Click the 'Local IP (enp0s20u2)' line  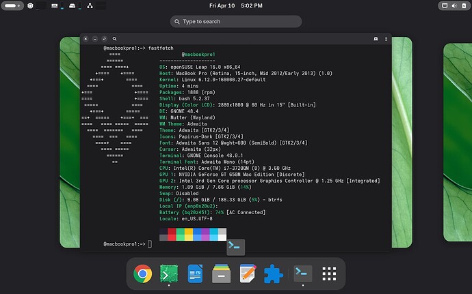[x=188, y=206]
